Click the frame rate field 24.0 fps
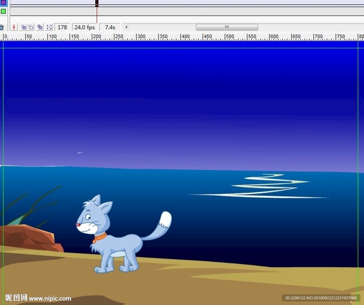 (x=85, y=27)
